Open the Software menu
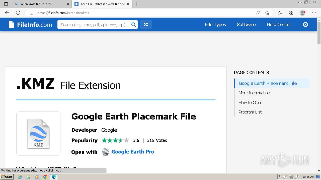 click(246, 24)
